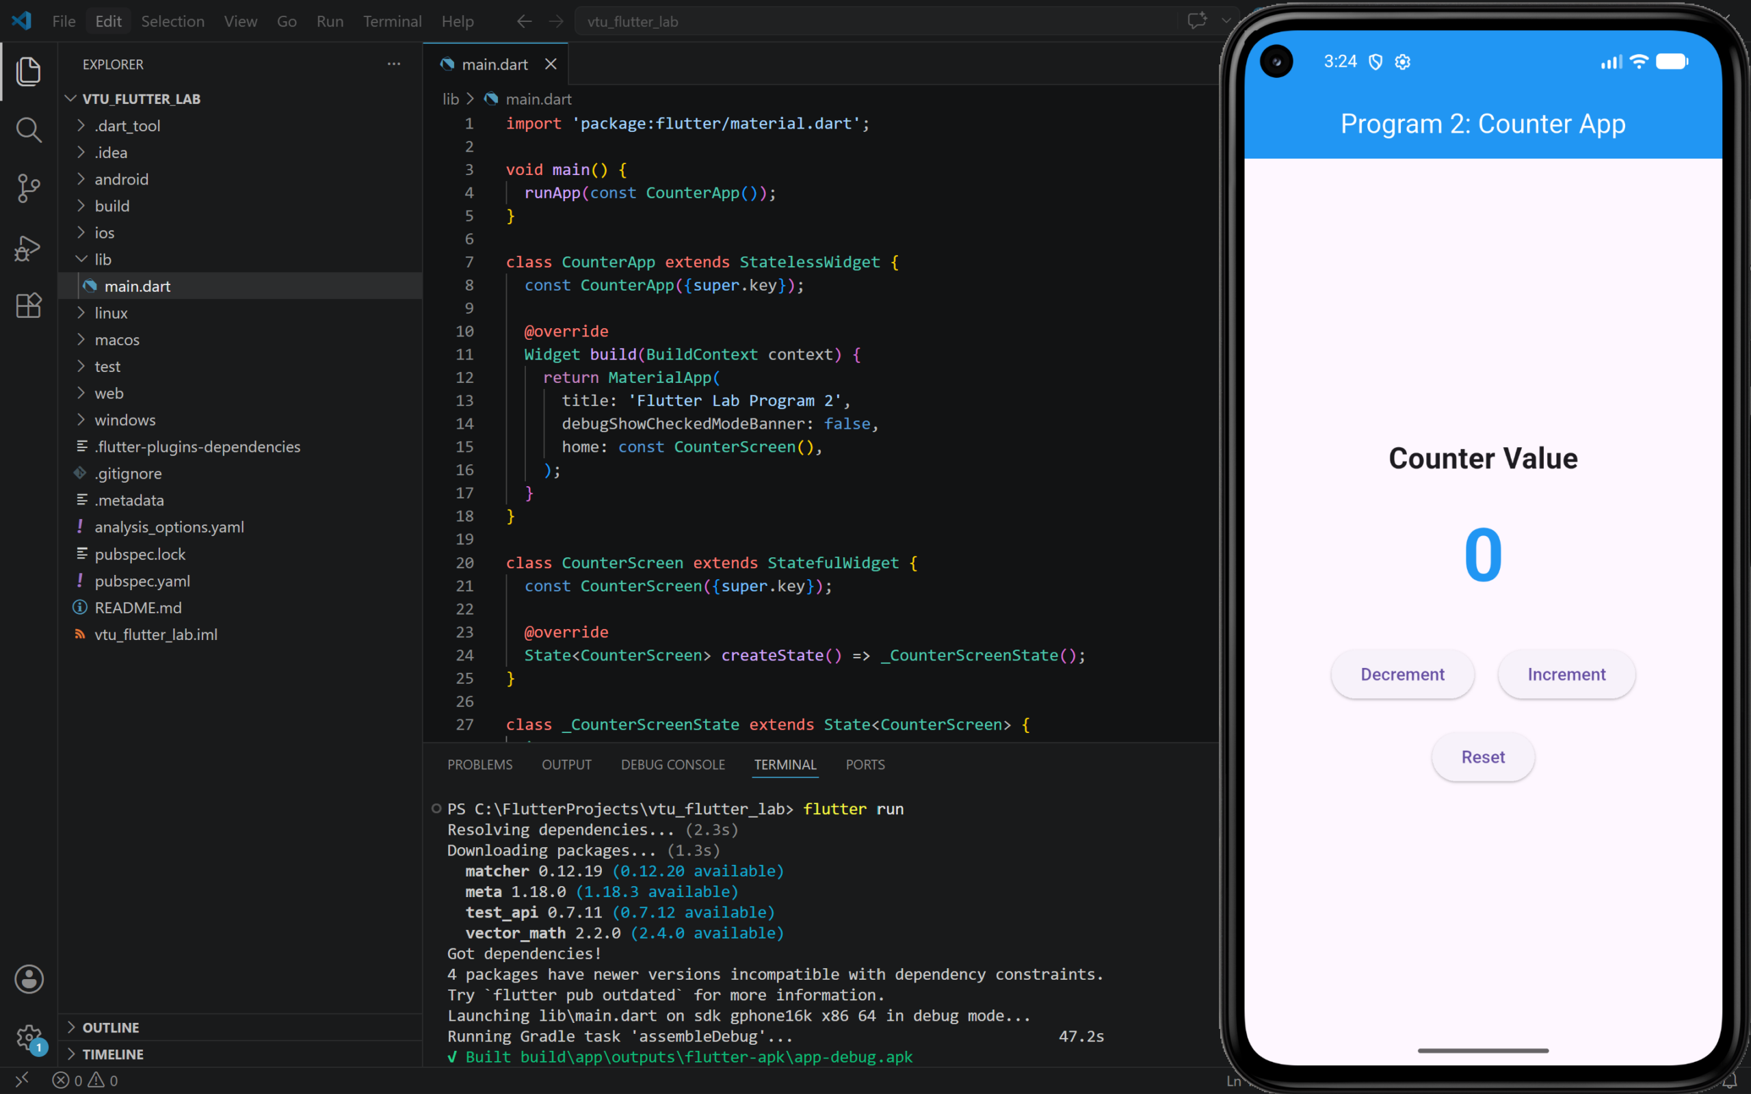Go back with the navigation arrow

[x=525, y=22]
